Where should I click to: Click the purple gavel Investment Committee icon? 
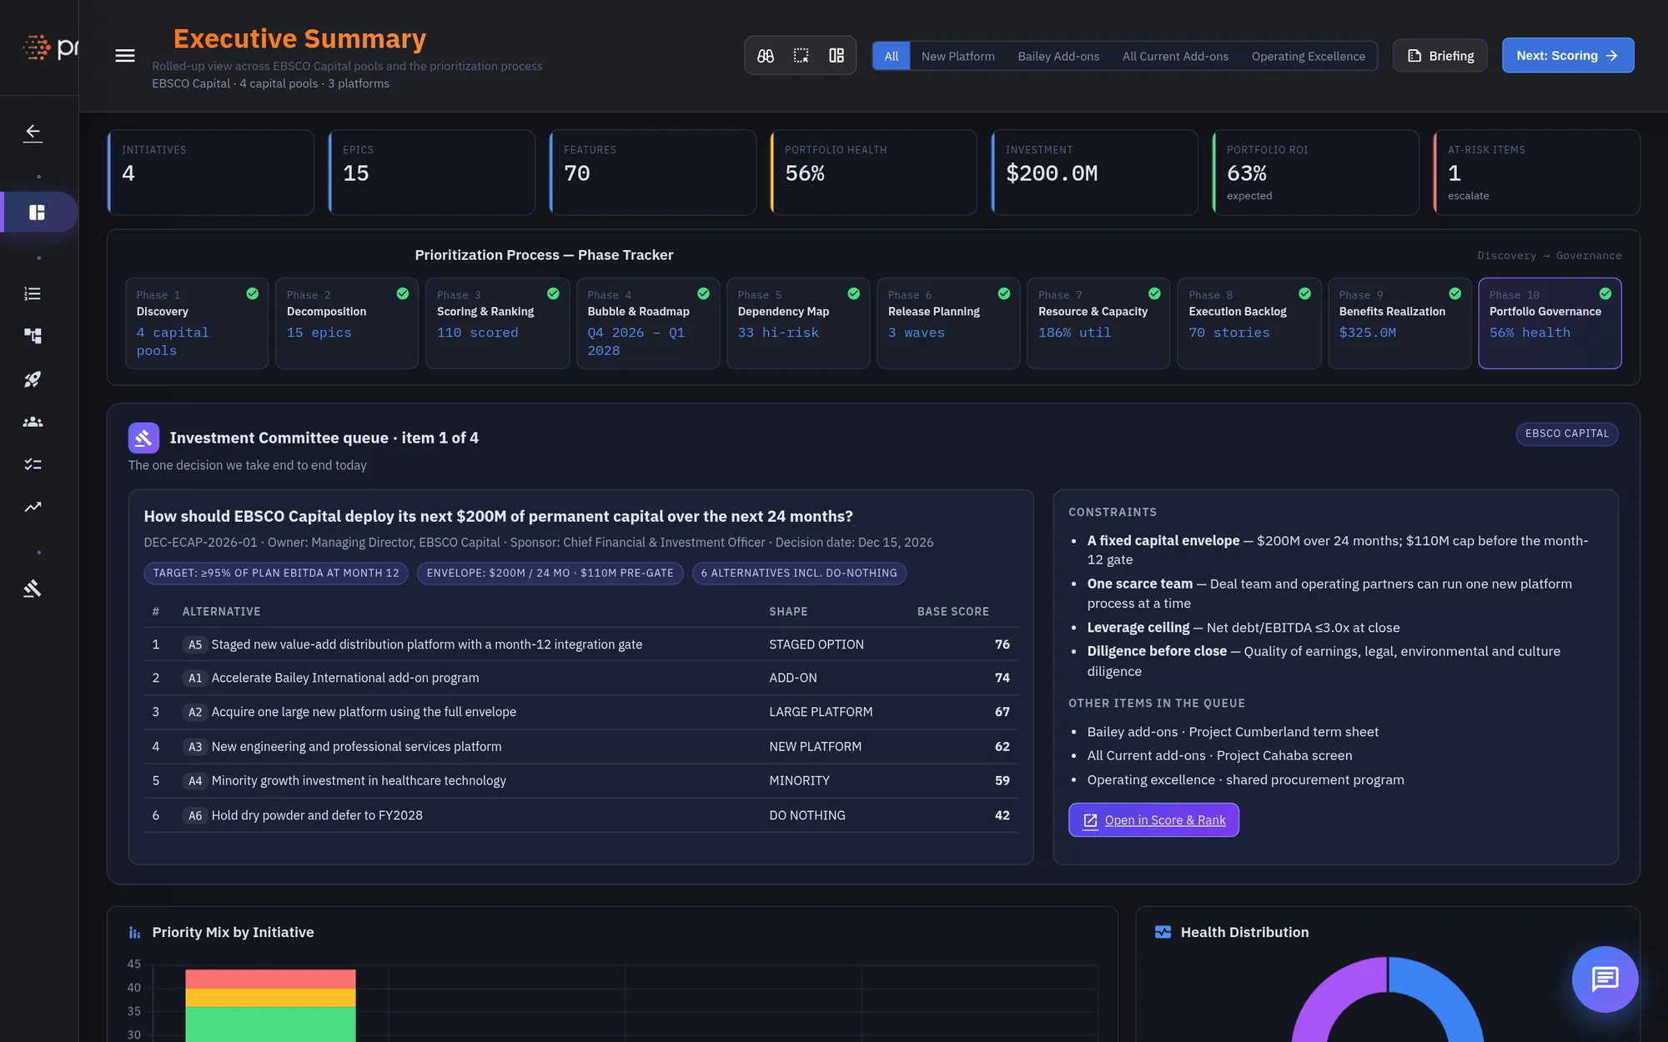click(x=143, y=438)
